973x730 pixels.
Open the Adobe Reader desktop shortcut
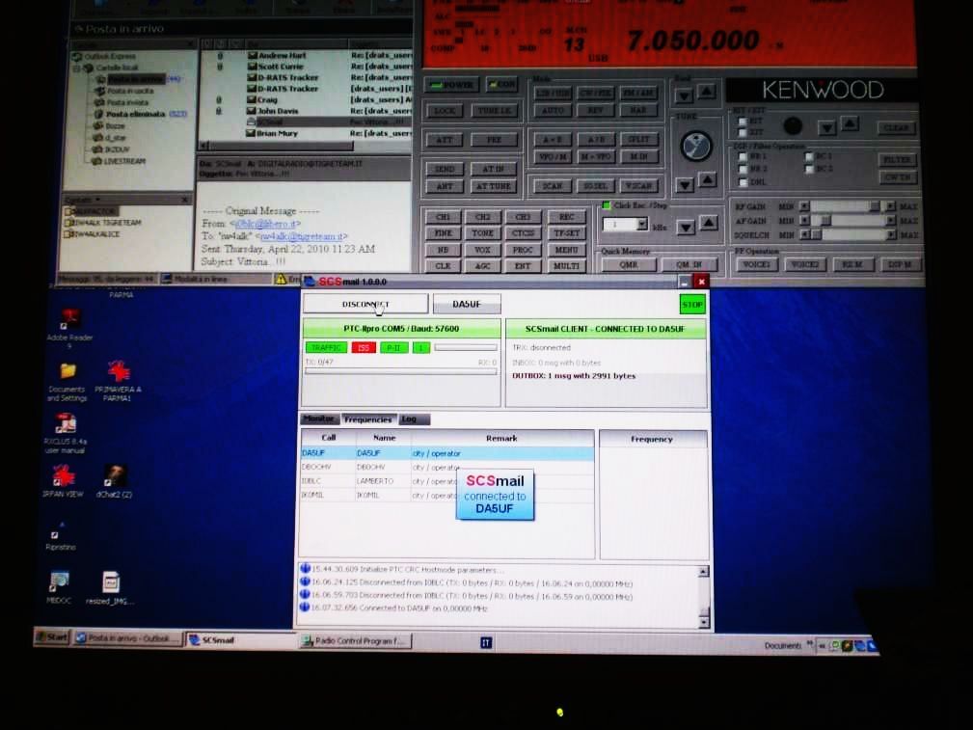click(69, 318)
